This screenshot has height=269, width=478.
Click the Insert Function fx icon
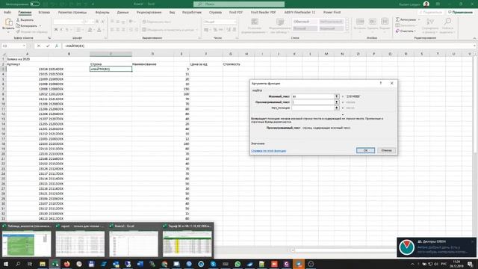pyautogui.click(x=57, y=46)
